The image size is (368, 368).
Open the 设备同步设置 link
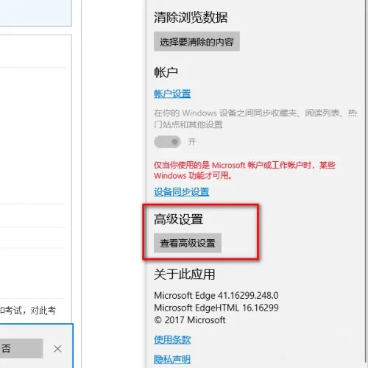[x=182, y=192]
